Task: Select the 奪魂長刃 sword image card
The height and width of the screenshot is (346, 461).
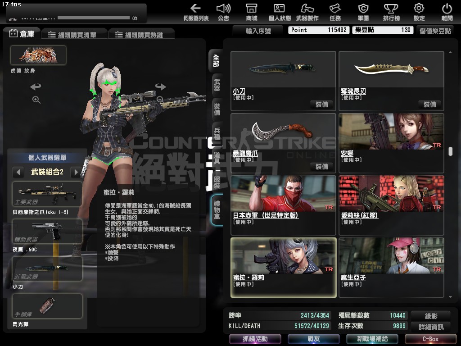Action: 391,69
